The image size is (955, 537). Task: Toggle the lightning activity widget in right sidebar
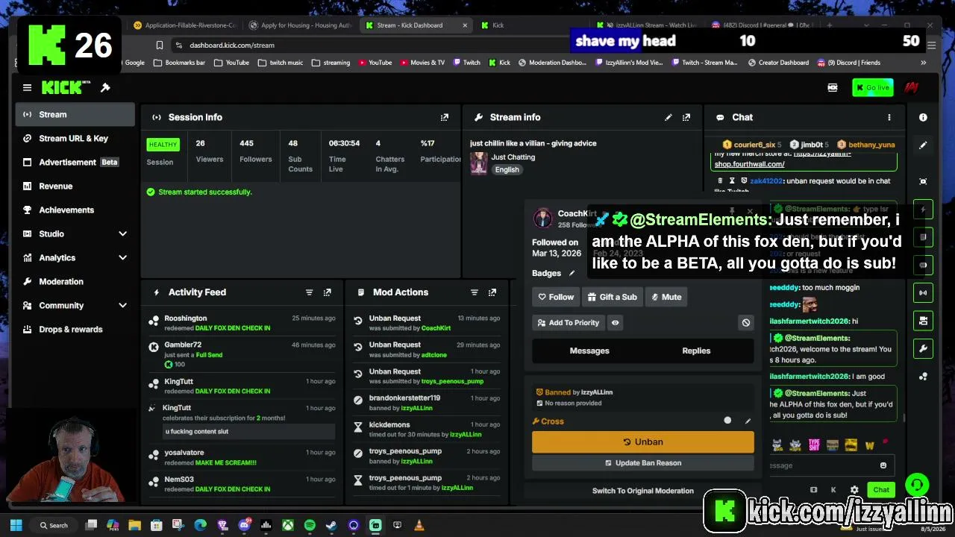click(923, 210)
